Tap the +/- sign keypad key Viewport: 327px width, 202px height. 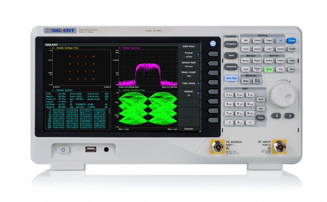(250, 123)
